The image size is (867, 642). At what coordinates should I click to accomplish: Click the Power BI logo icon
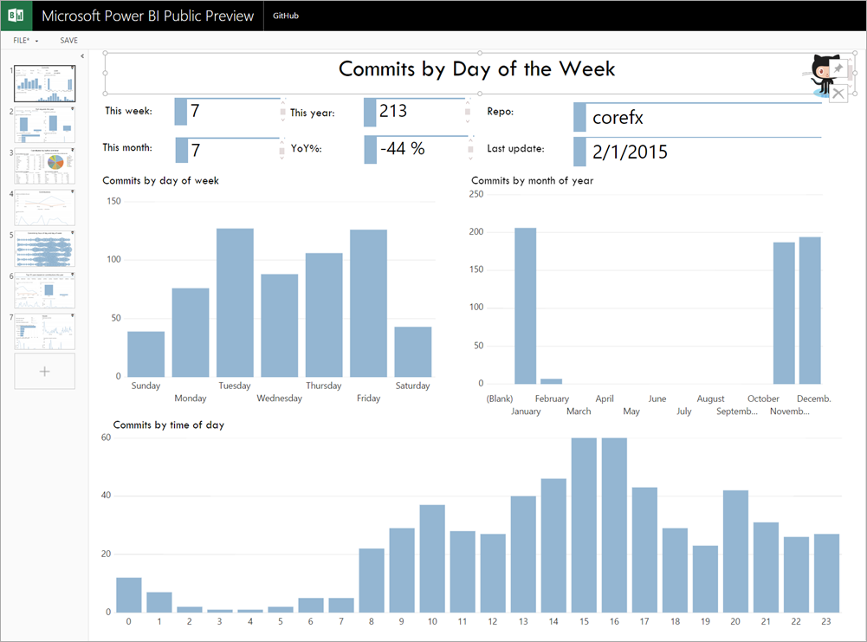tap(16, 16)
